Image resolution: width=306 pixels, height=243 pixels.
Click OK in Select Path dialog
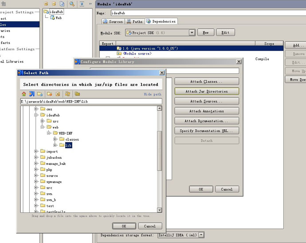point(124,226)
